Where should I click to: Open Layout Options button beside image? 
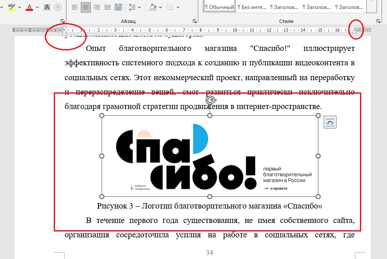(x=330, y=122)
